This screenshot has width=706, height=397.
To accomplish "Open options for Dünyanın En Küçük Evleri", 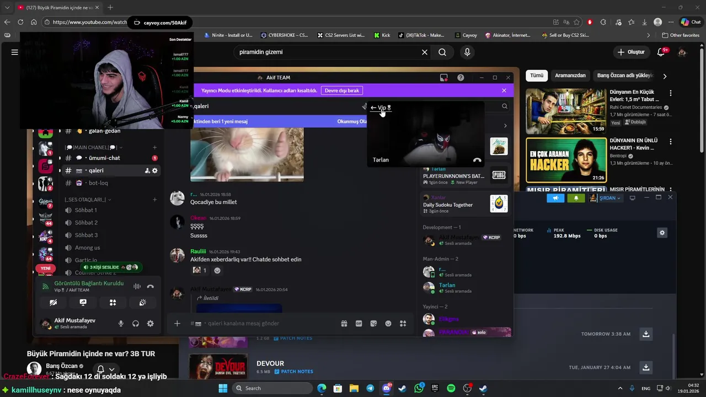I will [x=671, y=94].
